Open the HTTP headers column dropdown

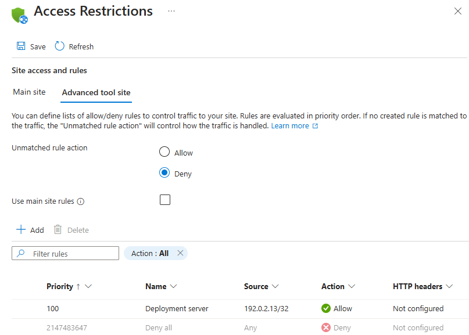448,286
